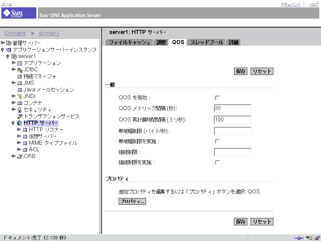321x241 pixels.
Task: Click the top 保存 button
Action: (241, 71)
